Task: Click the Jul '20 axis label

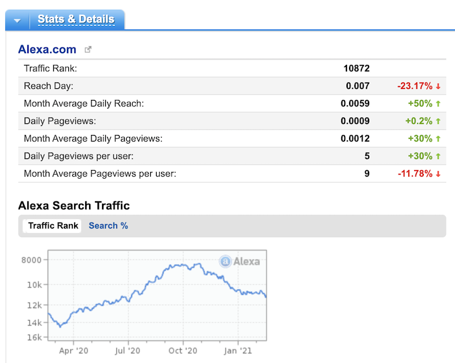Action: tap(127, 351)
